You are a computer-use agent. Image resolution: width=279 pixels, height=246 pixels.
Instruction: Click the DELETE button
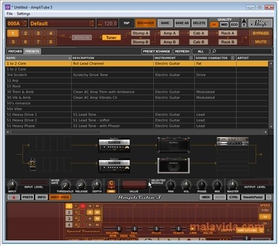click(x=199, y=23)
